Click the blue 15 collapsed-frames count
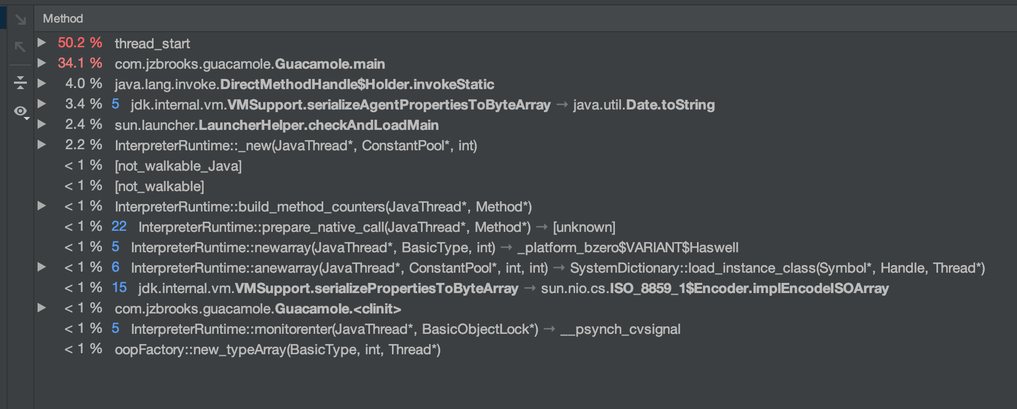 (x=119, y=287)
